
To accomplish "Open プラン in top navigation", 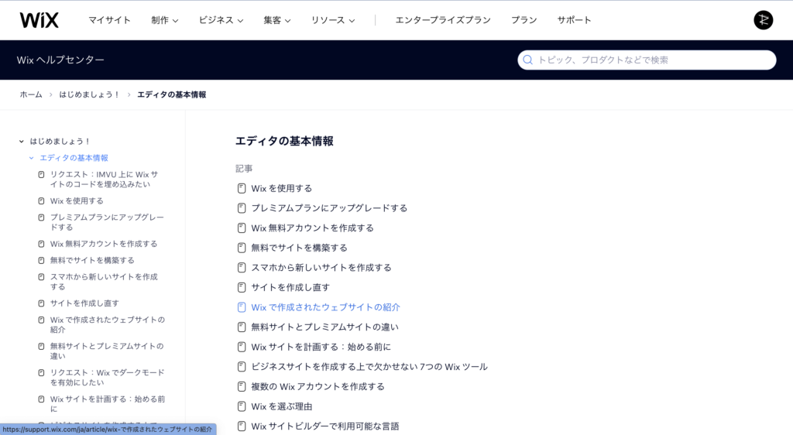I will (x=524, y=20).
